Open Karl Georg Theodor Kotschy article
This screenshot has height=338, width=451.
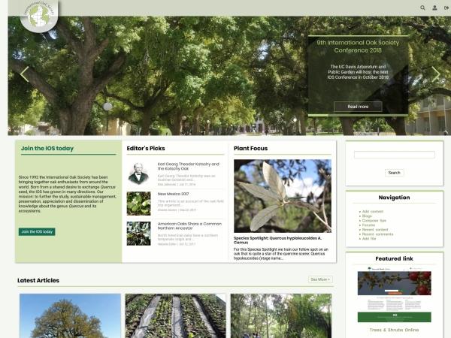(188, 166)
